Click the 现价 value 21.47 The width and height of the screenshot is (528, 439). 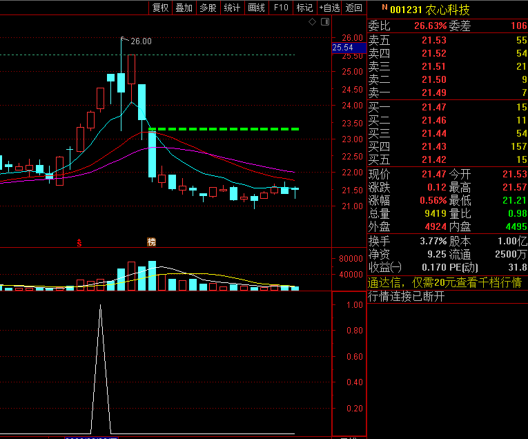434,175
